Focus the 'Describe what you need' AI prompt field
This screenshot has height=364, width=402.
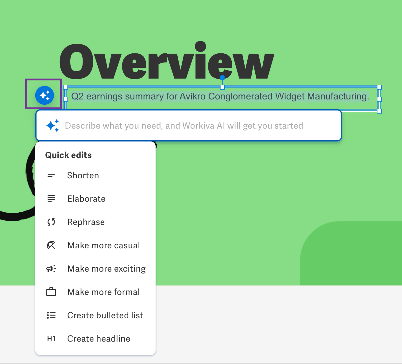(189, 126)
